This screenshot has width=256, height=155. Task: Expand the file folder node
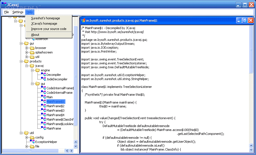pyautogui.click(x=27, y=146)
